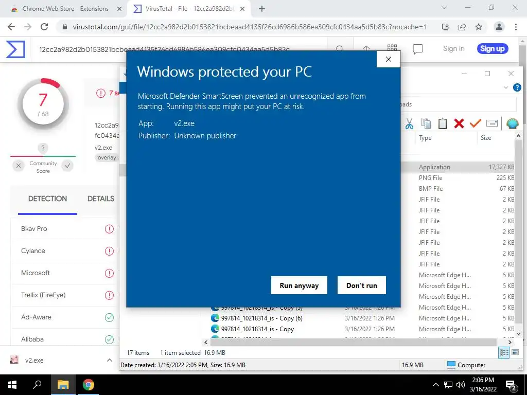Go back in Chrome
Image resolution: width=527 pixels, height=395 pixels.
[11, 27]
